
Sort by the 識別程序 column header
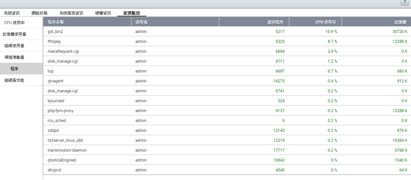point(254,22)
